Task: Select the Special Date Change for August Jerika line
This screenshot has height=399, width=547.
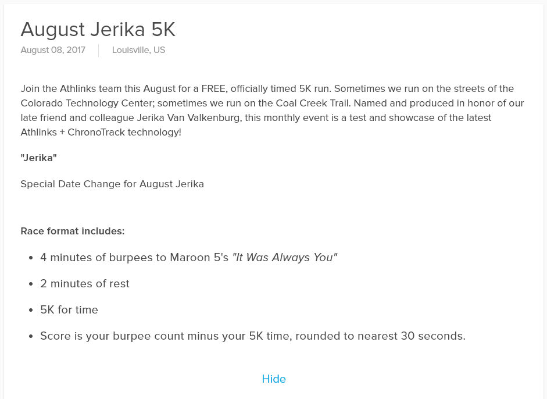Action: tap(112, 184)
